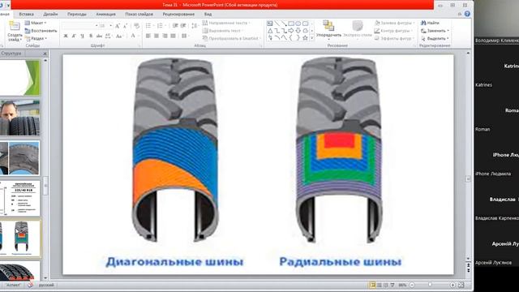The height and width of the screenshot is (292, 519).
Task: Open Экспресс-стили quick styles
Action: click(357, 31)
